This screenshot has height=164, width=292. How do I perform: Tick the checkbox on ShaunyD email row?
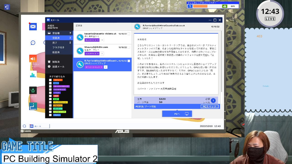(129, 47)
